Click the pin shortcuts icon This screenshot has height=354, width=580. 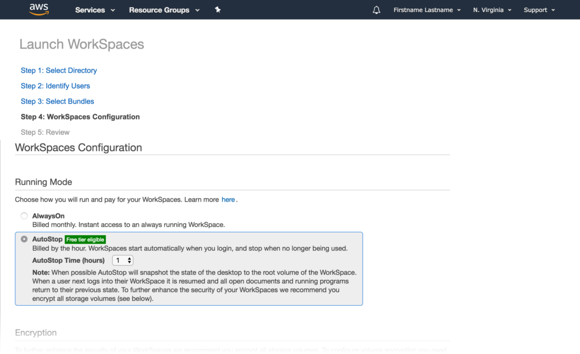(x=217, y=10)
